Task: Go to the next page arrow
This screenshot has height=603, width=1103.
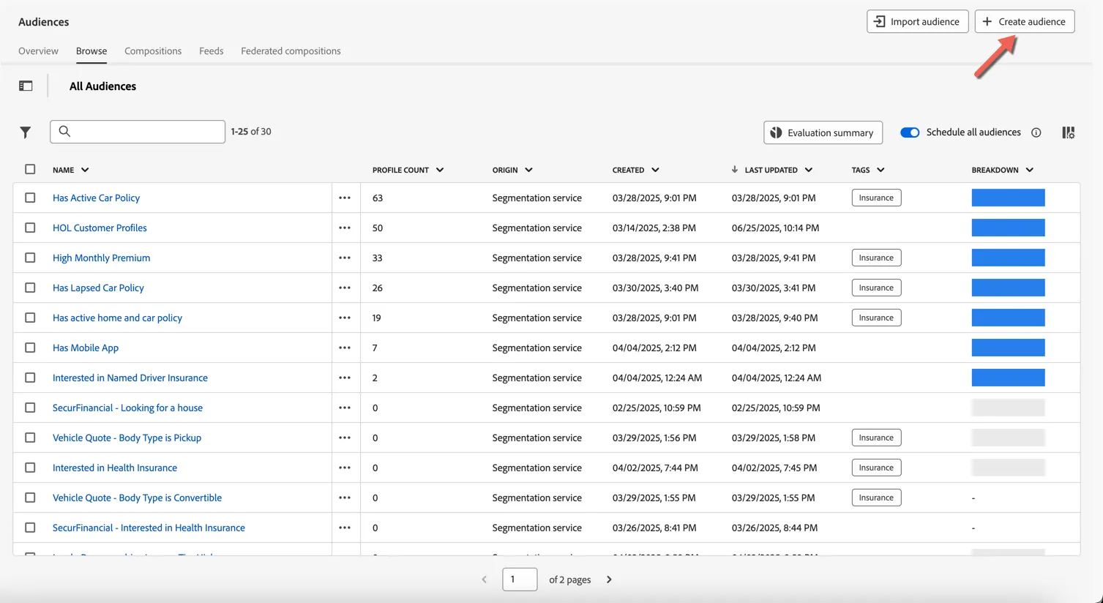Action: coord(609,580)
